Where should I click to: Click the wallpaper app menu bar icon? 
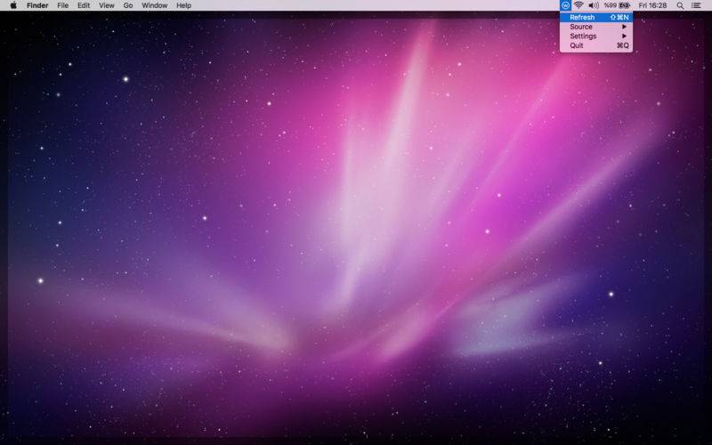[x=565, y=5]
